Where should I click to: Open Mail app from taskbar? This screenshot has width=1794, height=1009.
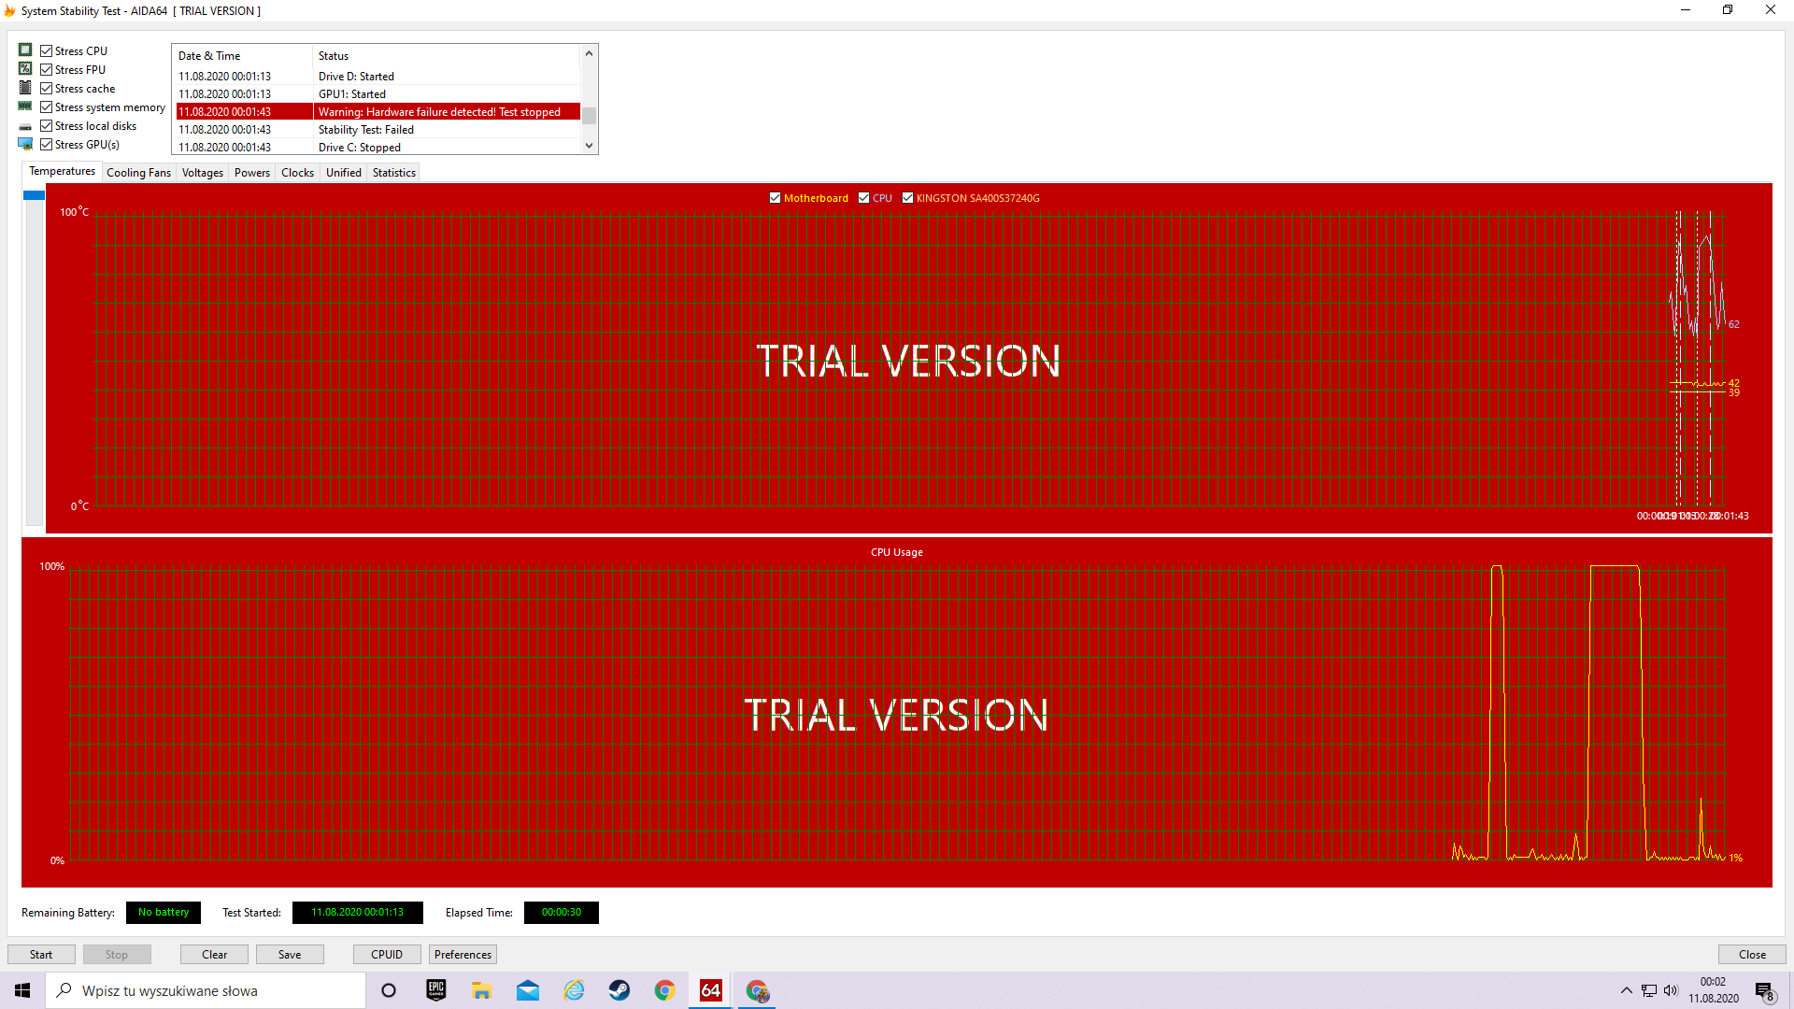click(528, 990)
